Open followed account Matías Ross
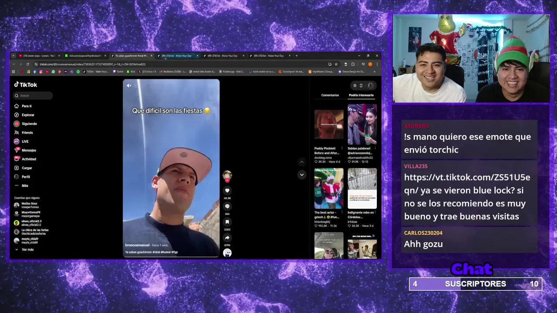557x313 pixels. 26,205
